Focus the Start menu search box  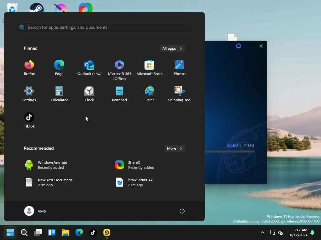105,27
